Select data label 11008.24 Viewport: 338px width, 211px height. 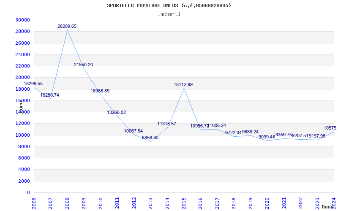(x=216, y=125)
